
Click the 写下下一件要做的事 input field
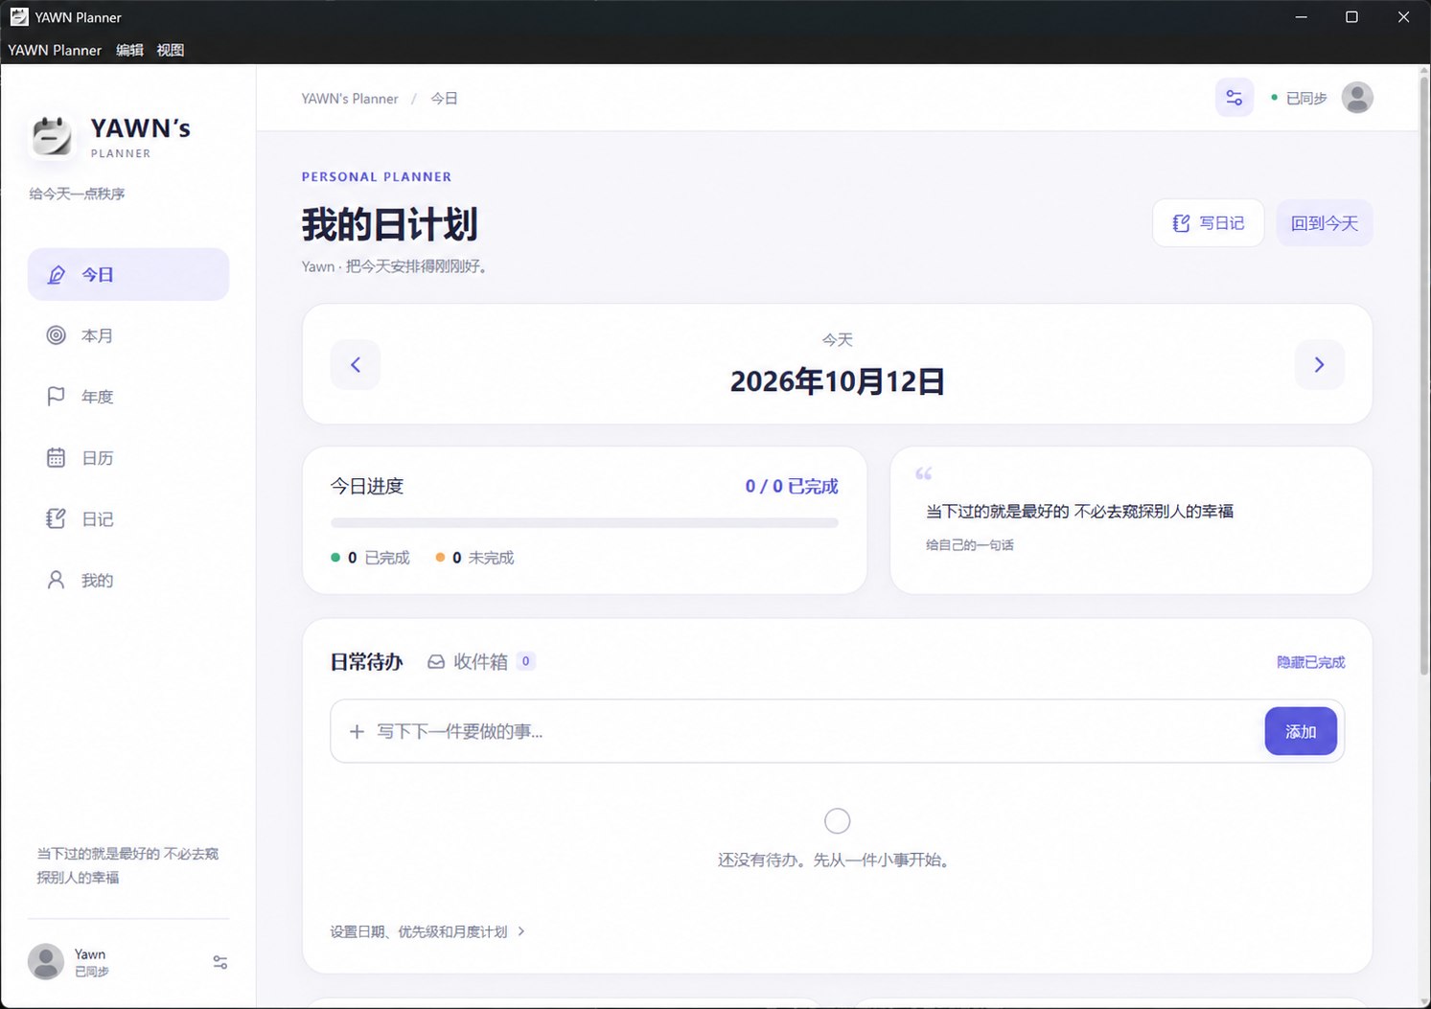[x=797, y=731]
